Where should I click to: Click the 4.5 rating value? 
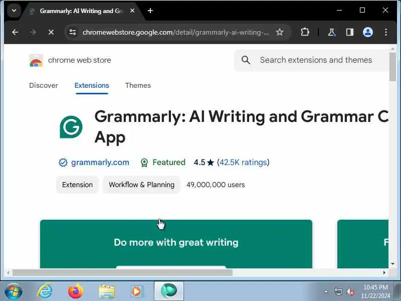pos(199,162)
